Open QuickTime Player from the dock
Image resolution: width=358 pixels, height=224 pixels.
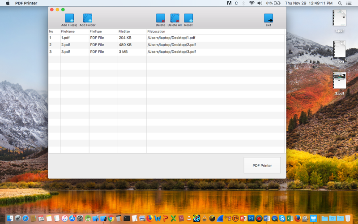click(x=274, y=218)
